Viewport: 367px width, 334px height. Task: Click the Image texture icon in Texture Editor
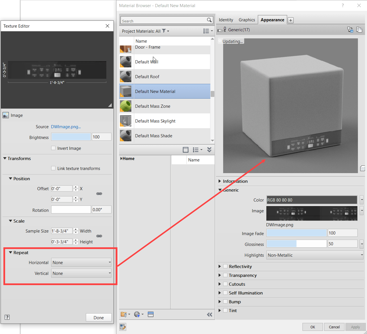[6, 115]
